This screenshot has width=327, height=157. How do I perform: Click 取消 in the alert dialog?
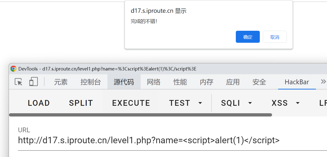275,36
